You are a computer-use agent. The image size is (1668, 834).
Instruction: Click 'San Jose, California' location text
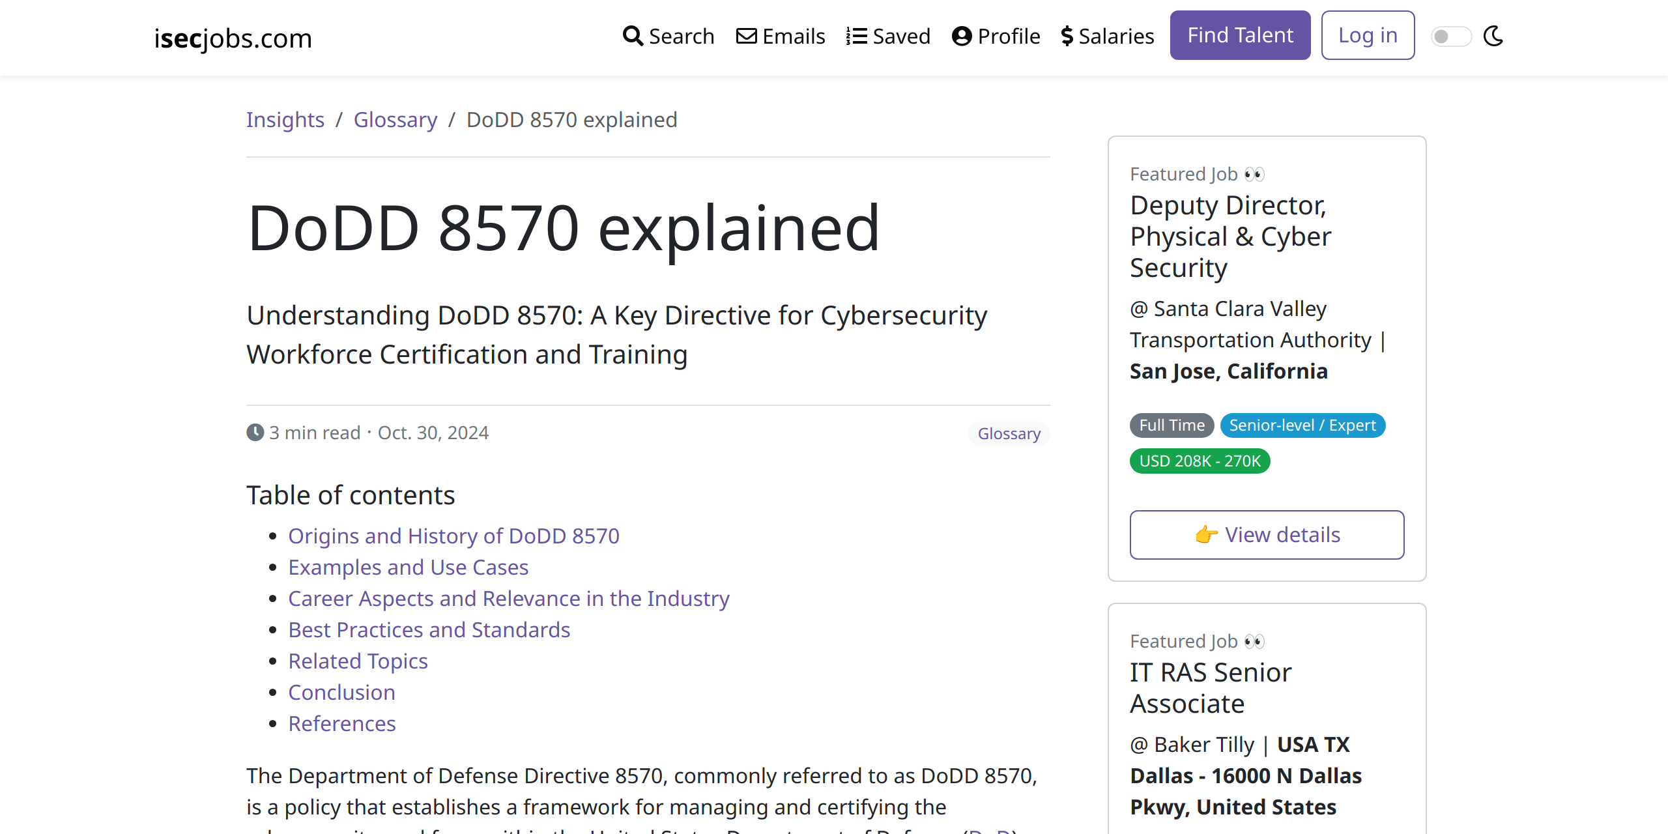click(1229, 371)
